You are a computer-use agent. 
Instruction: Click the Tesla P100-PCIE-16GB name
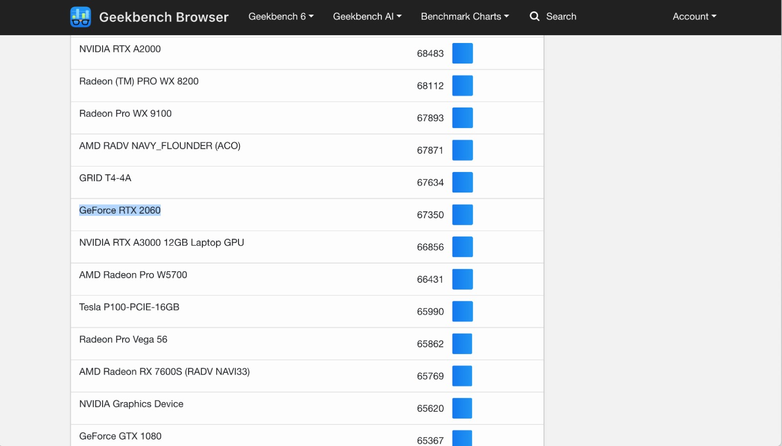tap(129, 307)
